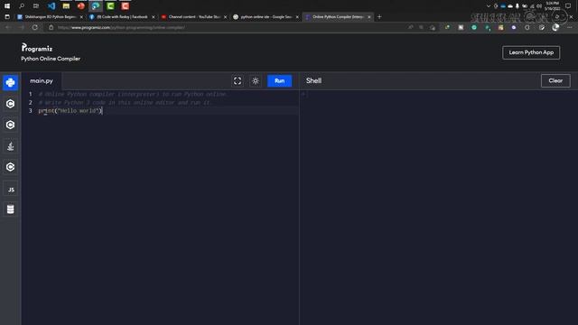
Task: Select the main.py file tab
Action: coord(42,80)
